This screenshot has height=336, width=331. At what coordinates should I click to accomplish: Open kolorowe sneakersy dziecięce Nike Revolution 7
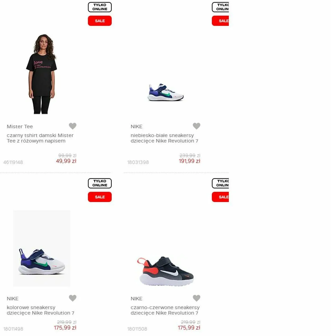click(41, 310)
